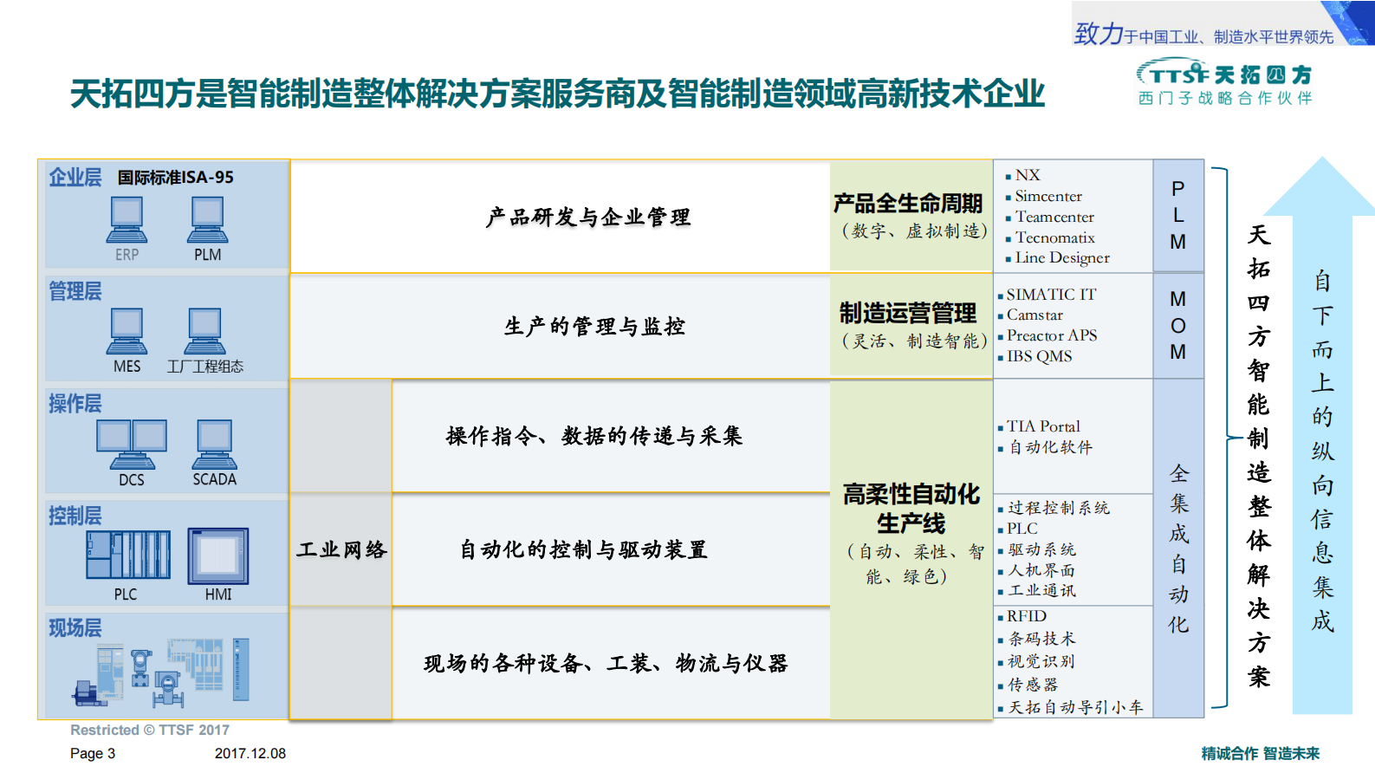Click the SIMATIC IT bullet item
This screenshot has width=1375, height=773.
coord(1047,295)
